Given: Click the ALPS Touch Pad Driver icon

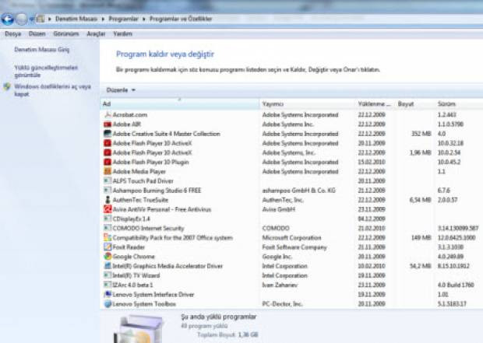Looking at the screenshot, I should coord(108,181).
